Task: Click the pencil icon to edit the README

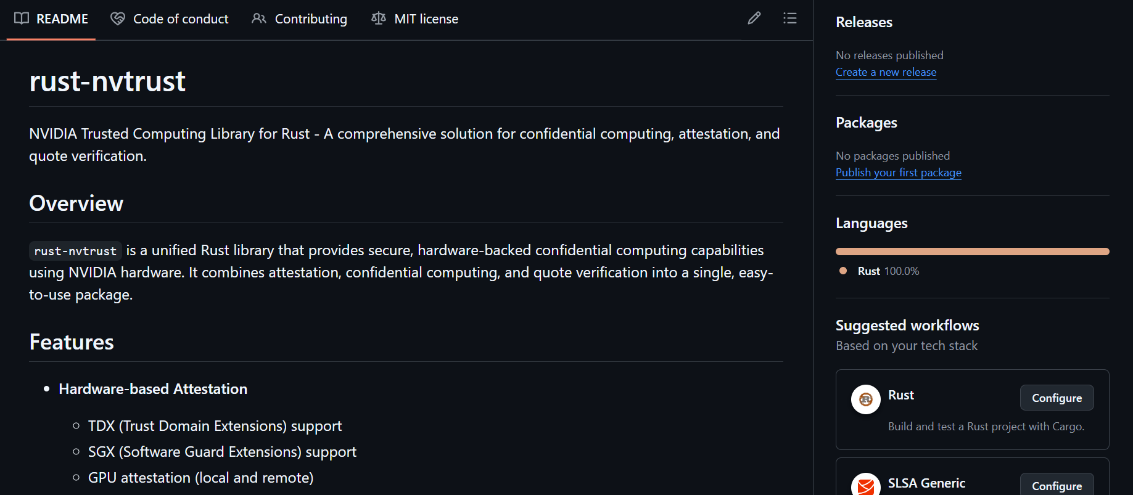Action: pyautogui.click(x=754, y=18)
